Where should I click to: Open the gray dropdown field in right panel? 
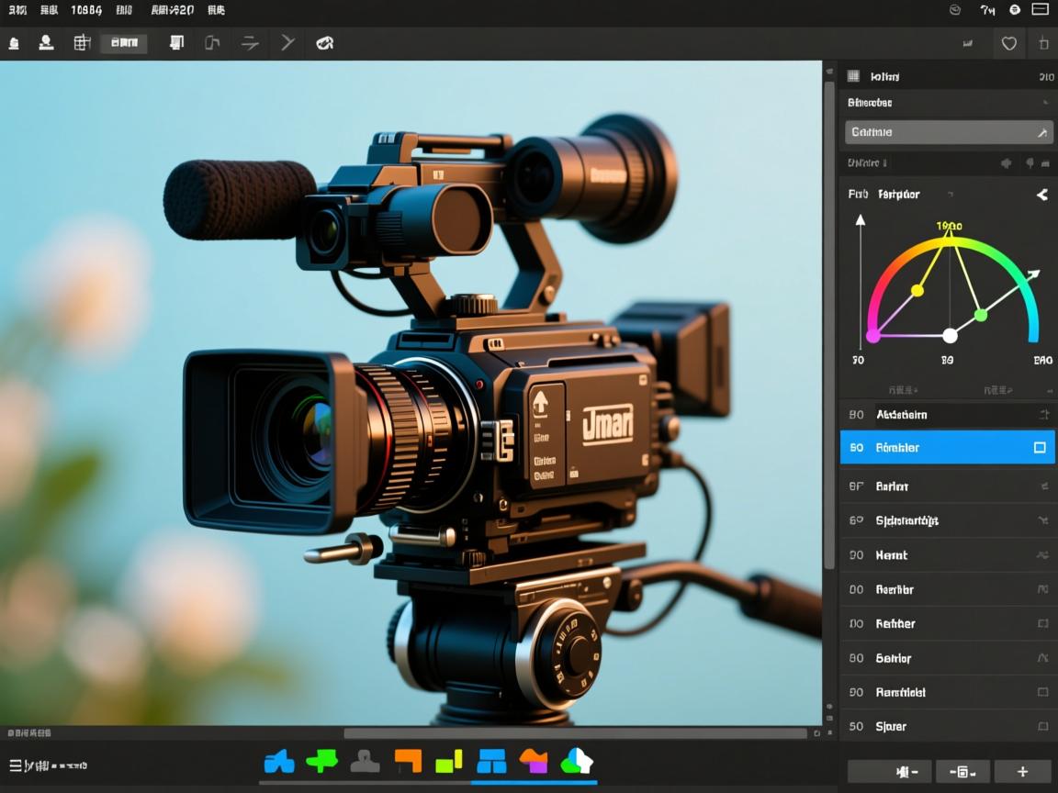[947, 132]
